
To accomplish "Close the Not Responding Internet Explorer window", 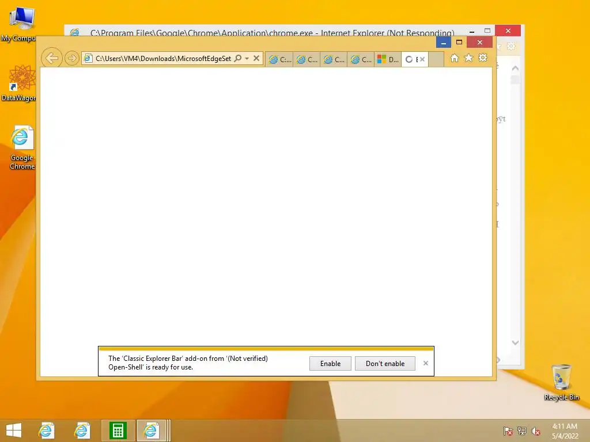I will coord(508,31).
